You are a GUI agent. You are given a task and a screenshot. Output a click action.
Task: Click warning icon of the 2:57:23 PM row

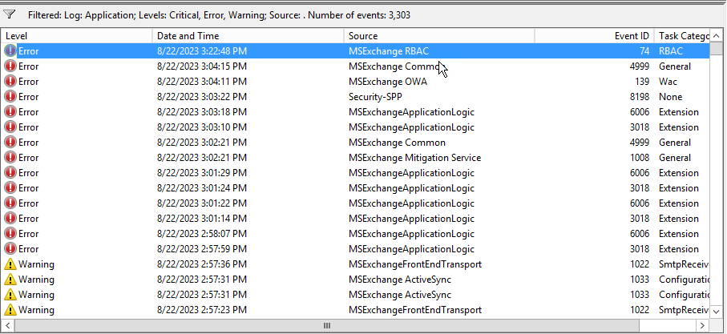(x=10, y=310)
